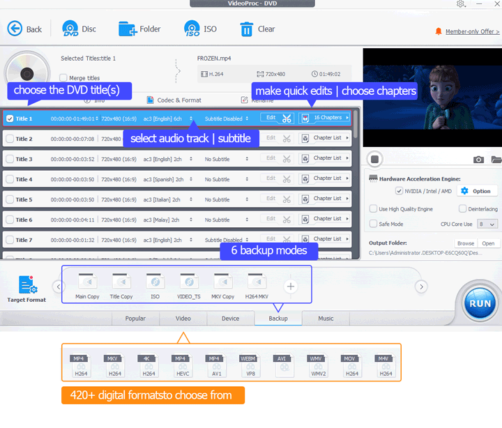Check the Title 3 checkbox
Viewport: 502px width, 428px height.
[10, 159]
